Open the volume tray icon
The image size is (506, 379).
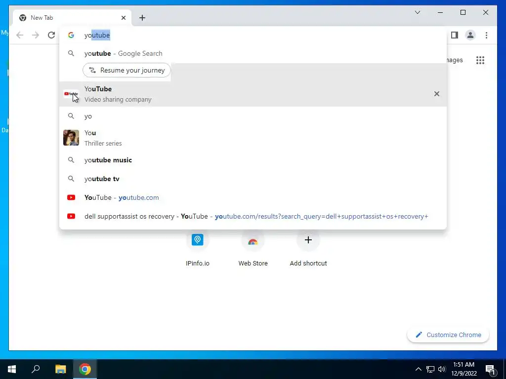[442, 369]
